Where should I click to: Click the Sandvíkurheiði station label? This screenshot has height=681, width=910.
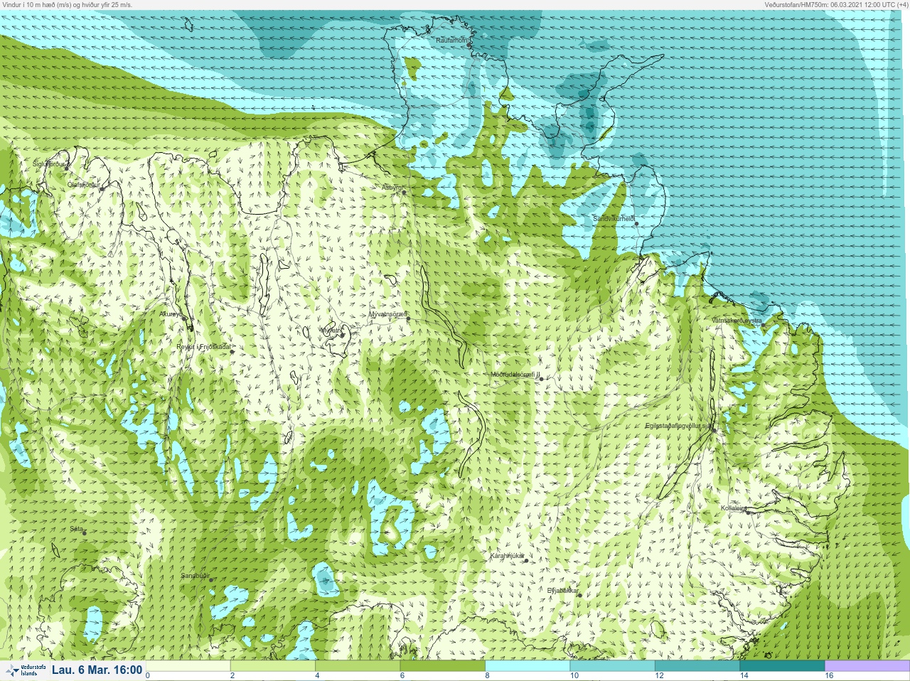pos(614,219)
